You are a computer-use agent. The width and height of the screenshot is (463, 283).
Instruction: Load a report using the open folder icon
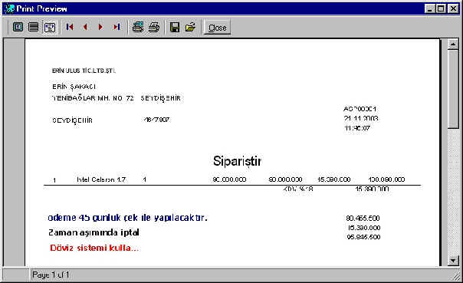click(x=190, y=27)
